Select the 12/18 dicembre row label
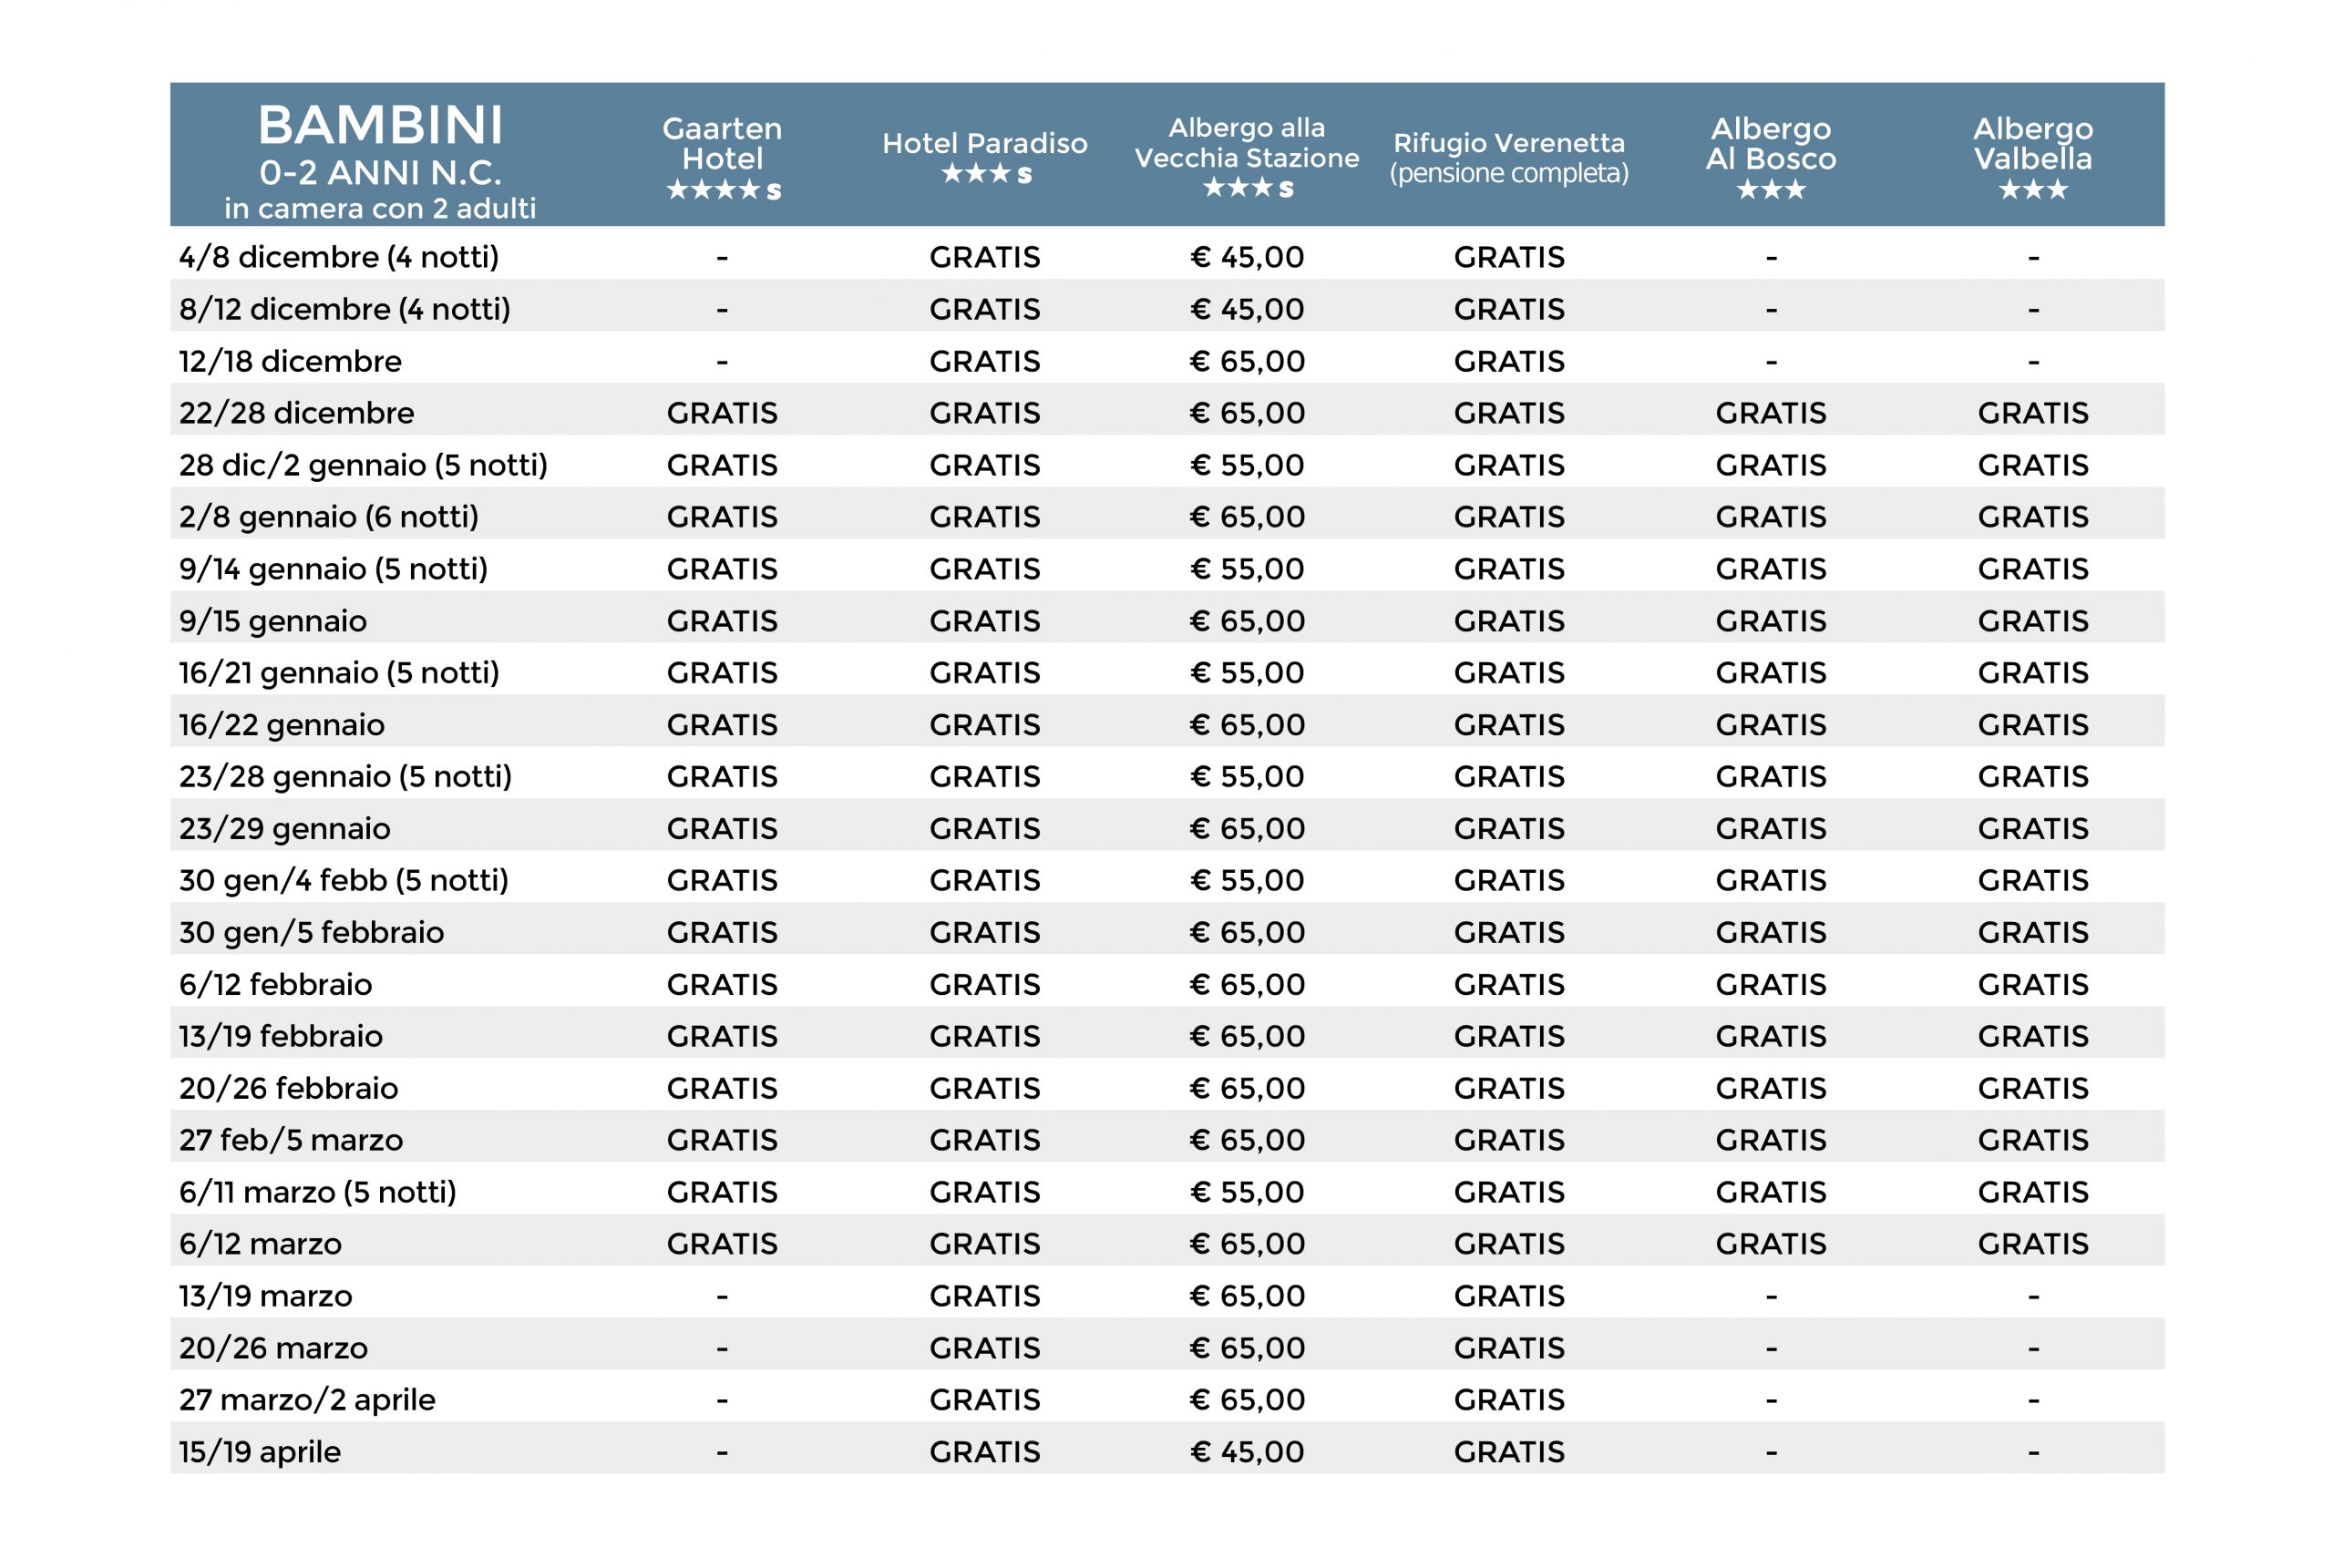 pyautogui.click(x=290, y=361)
